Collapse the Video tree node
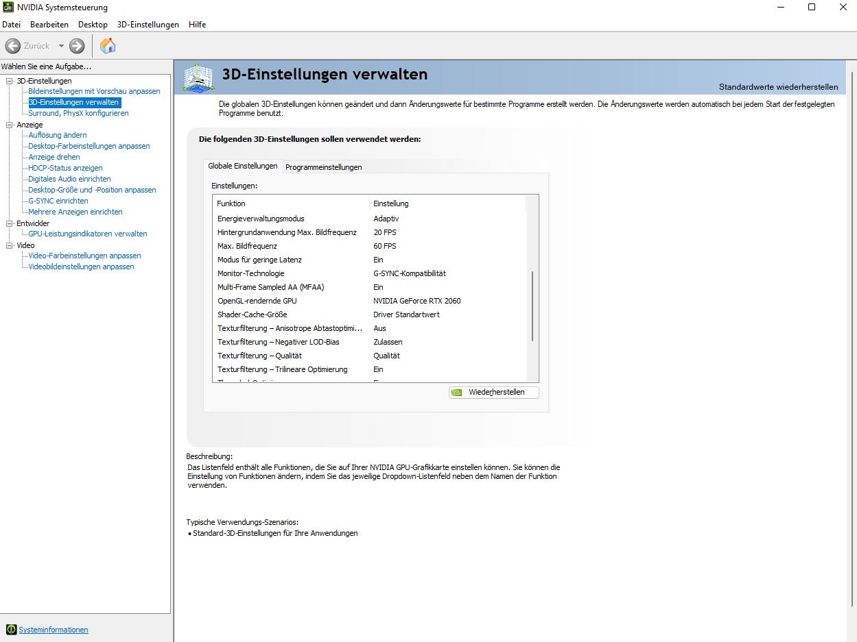The height and width of the screenshot is (642, 857). (10, 245)
